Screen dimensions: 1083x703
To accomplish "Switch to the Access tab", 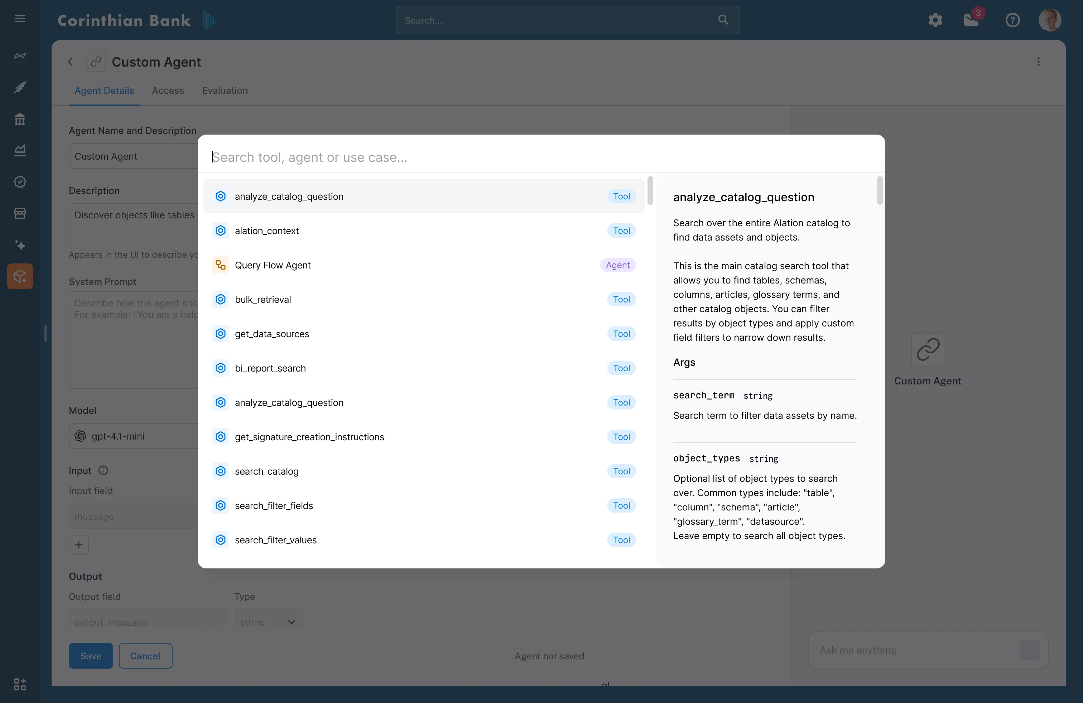I will [x=168, y=91].
